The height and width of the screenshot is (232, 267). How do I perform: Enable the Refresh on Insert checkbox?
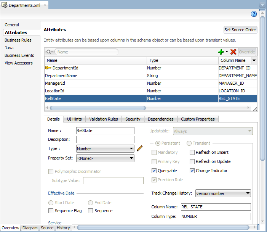(x=192, y=152)
